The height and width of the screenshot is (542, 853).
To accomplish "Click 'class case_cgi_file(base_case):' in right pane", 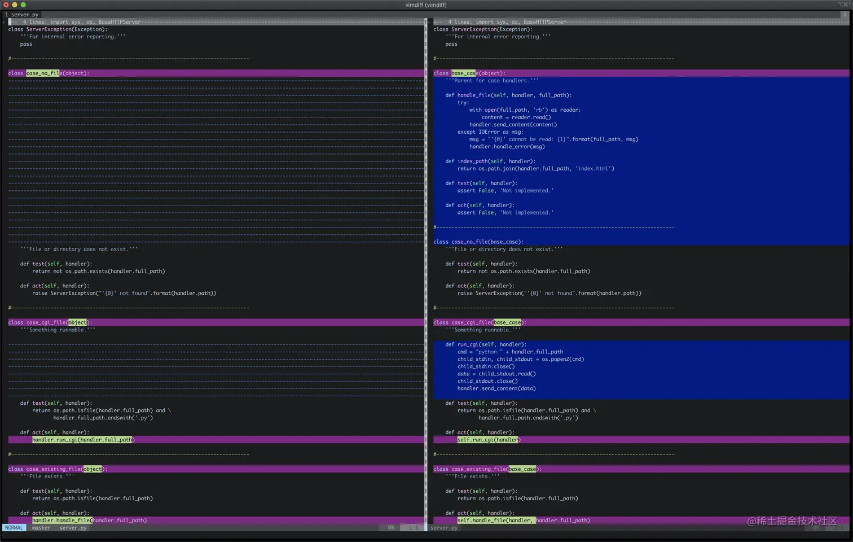I will click(480, 323).
